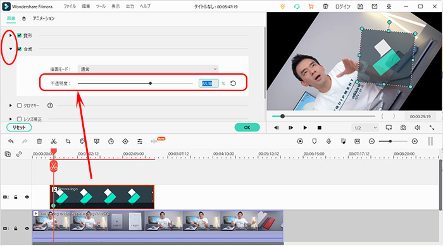
Task: Open the lightbulb tips icon
Action: click(282, 6)
